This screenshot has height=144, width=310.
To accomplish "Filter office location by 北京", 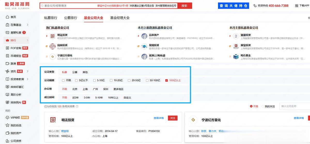I will pos(75,89).
